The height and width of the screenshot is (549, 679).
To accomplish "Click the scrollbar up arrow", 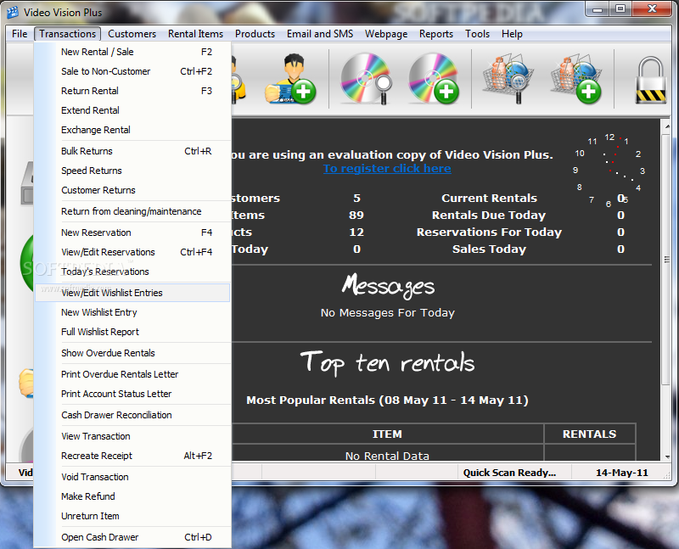I will coord(666,126).
